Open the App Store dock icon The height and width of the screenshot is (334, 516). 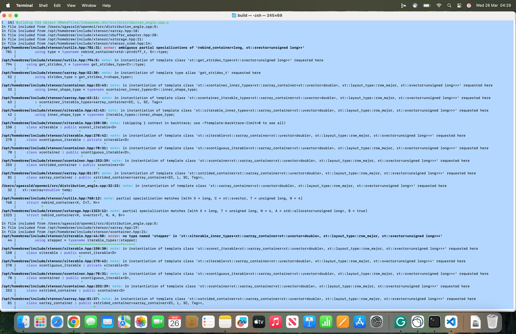tap(360, 322)
